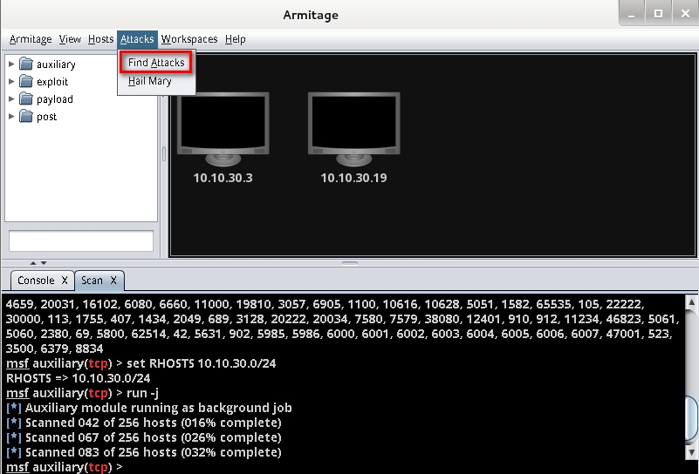
Task: Open the Armitage menu
Action: pyautogui.click(x=31, y=39)
